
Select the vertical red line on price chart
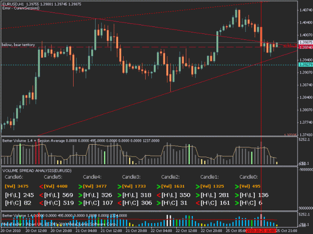261,68
